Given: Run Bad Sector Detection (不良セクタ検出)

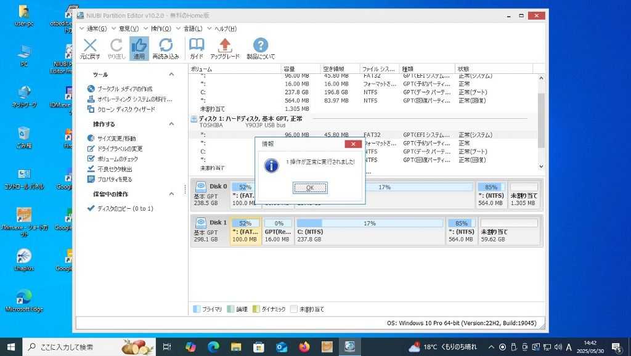Looking at the screenshot, I should [115, 169].
